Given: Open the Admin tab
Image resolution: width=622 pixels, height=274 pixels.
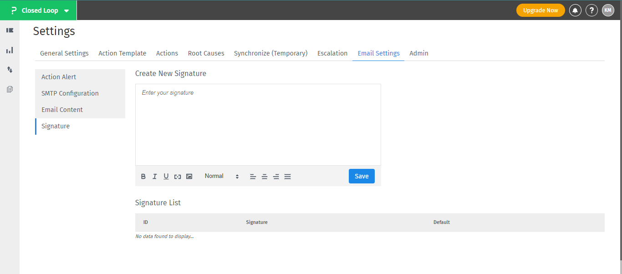Looking at the screenshot, I should 419,53.
